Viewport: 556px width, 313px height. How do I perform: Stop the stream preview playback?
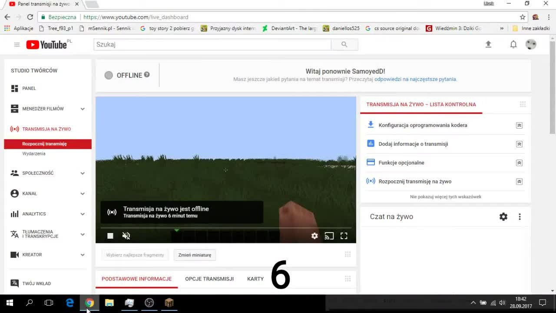pyautogui.click(x=110, y=236)
